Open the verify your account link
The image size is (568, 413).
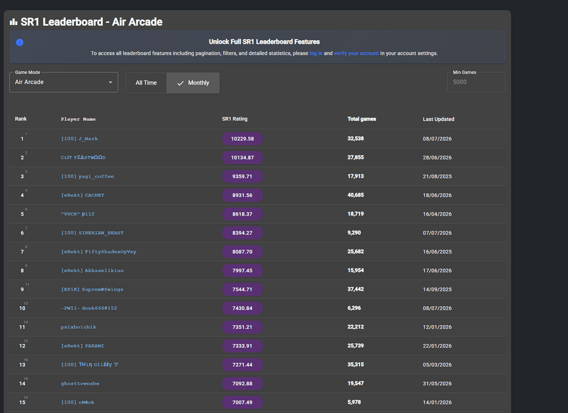tap(356, 53)
